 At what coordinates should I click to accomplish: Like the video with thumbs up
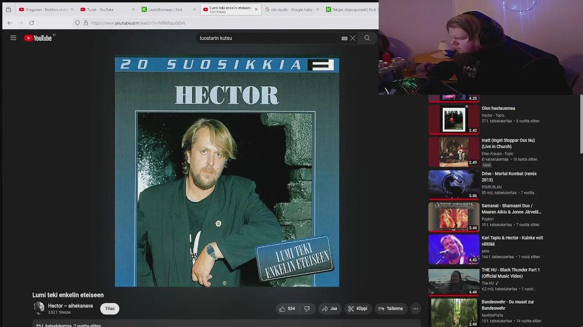coord(287,309)
